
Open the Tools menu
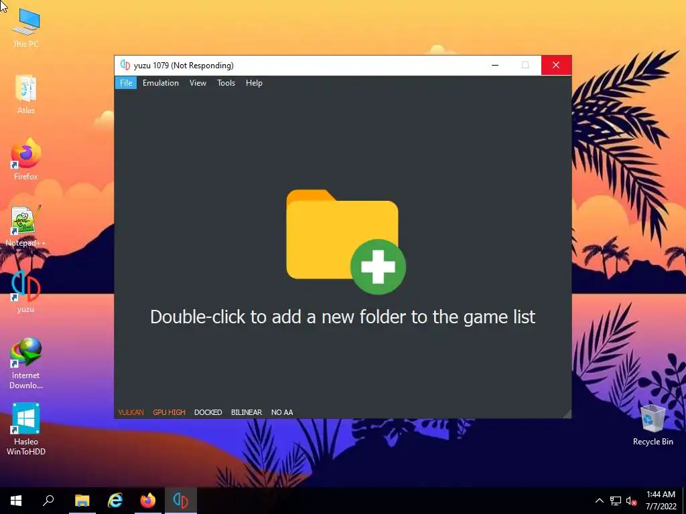pyautogui.click(x=226, y=82)
